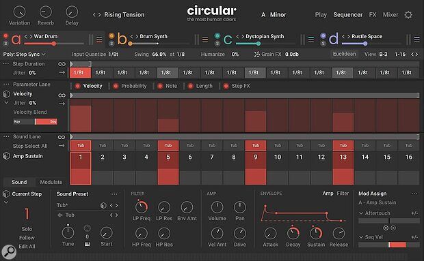Click the LP Freq filter knob
The height and width of the screenshot is (261, 424).
[141, 207]
